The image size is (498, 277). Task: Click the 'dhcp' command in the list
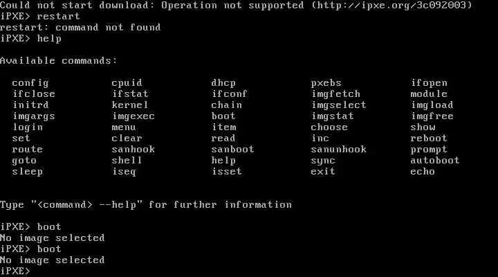223,83
